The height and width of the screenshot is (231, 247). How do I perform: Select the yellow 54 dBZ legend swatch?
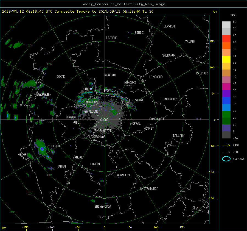(x=226, y=59)
